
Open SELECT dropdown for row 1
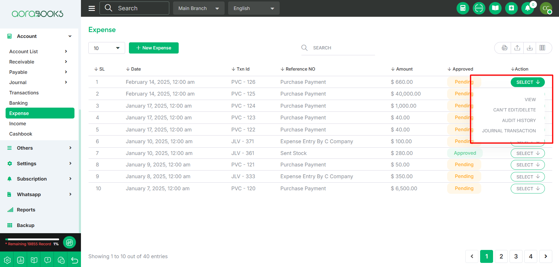pyautogui.click(x=528, y=82)
